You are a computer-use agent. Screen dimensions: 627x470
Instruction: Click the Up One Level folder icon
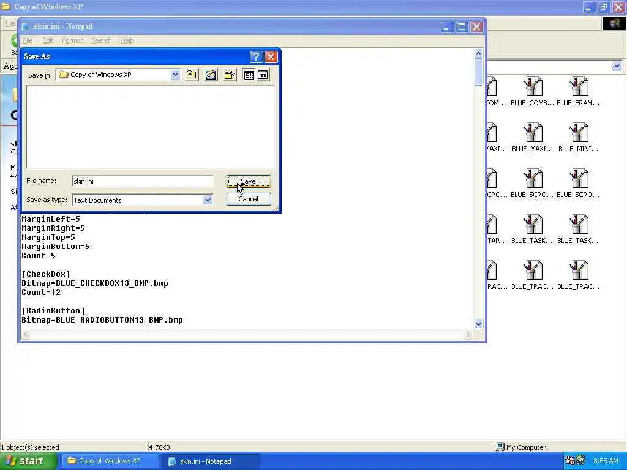192,75
